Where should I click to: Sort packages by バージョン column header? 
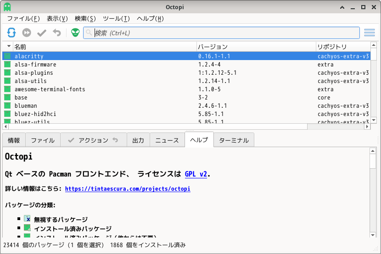point(256,47)
